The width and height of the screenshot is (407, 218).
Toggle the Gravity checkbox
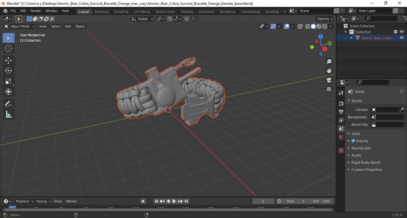tap(353, 141)
